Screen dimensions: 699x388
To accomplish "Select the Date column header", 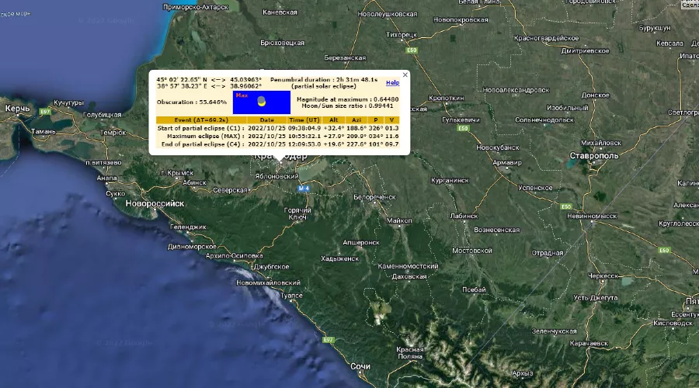I will (x=266, y=120).
